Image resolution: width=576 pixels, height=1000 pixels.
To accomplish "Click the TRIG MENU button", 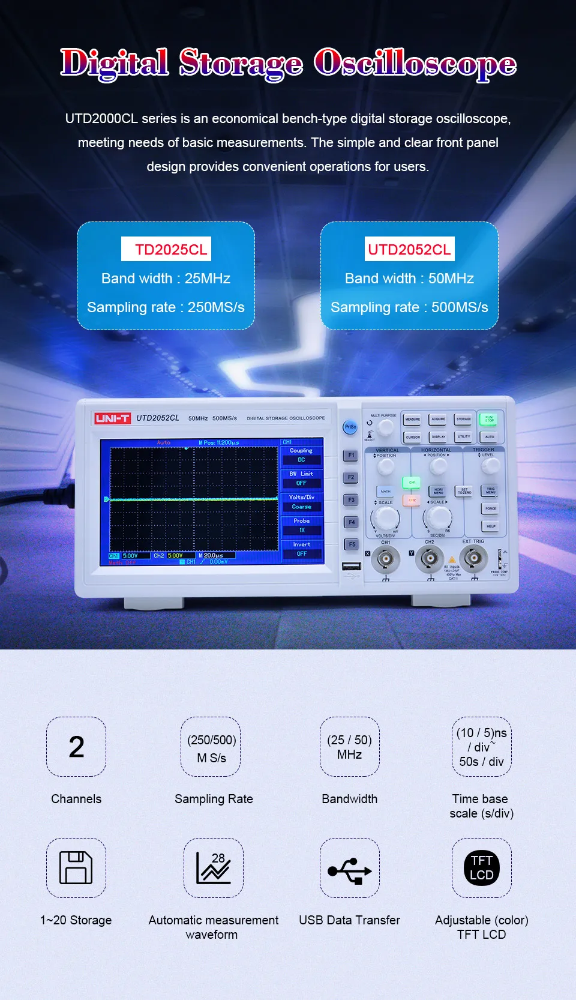I will pyautogui.click(x=490, y=490).
